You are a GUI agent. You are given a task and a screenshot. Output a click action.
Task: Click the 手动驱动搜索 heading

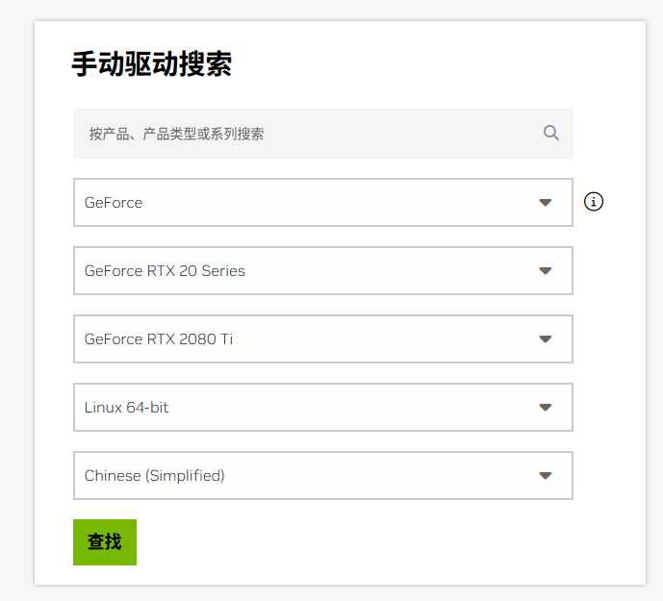point(152,64)
